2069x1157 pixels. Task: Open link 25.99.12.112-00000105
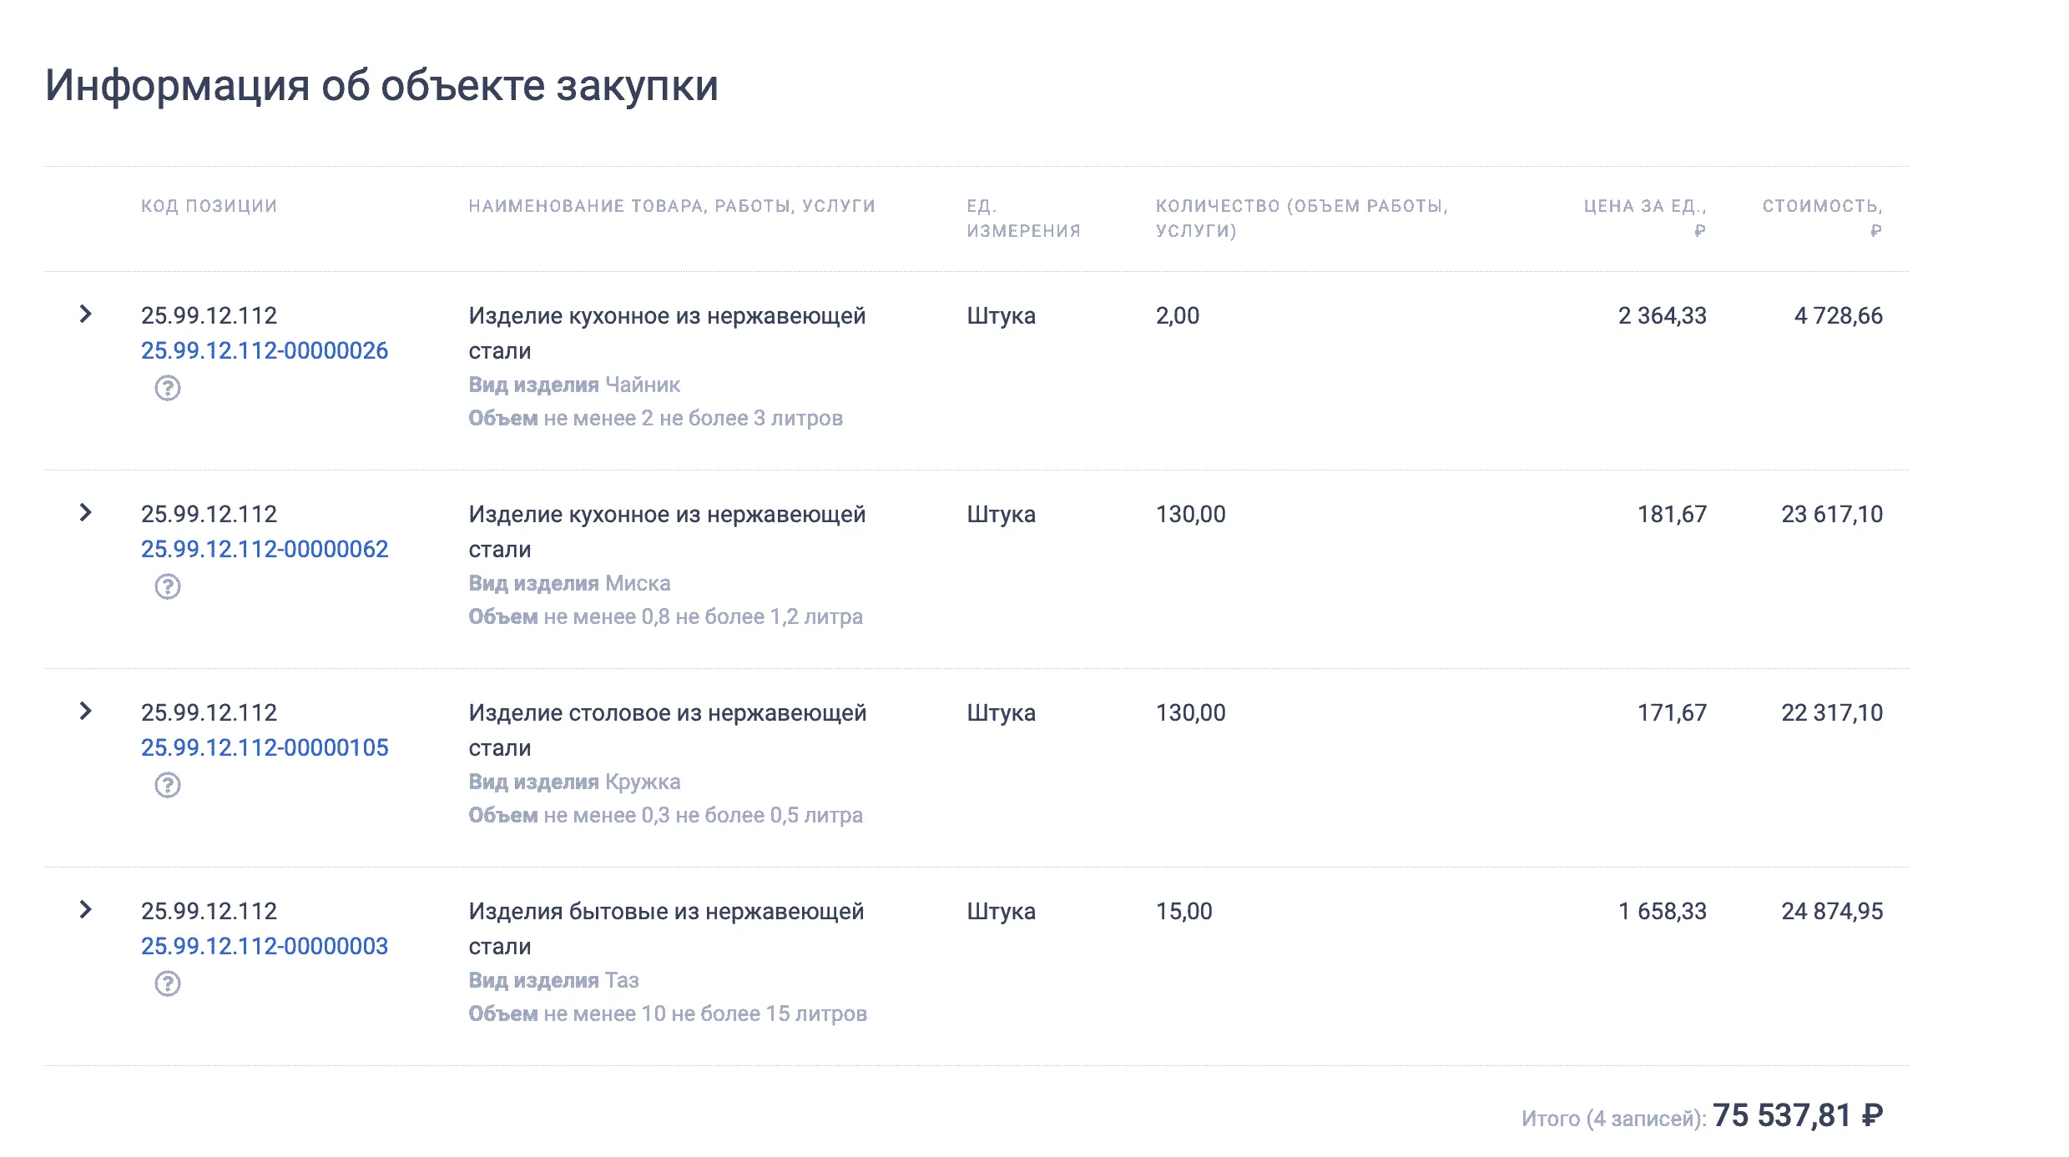coord(264,747)
